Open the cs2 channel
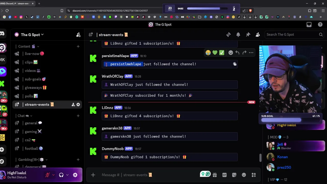This screenshot has height=184, width=327. click(x=47, y=140)
